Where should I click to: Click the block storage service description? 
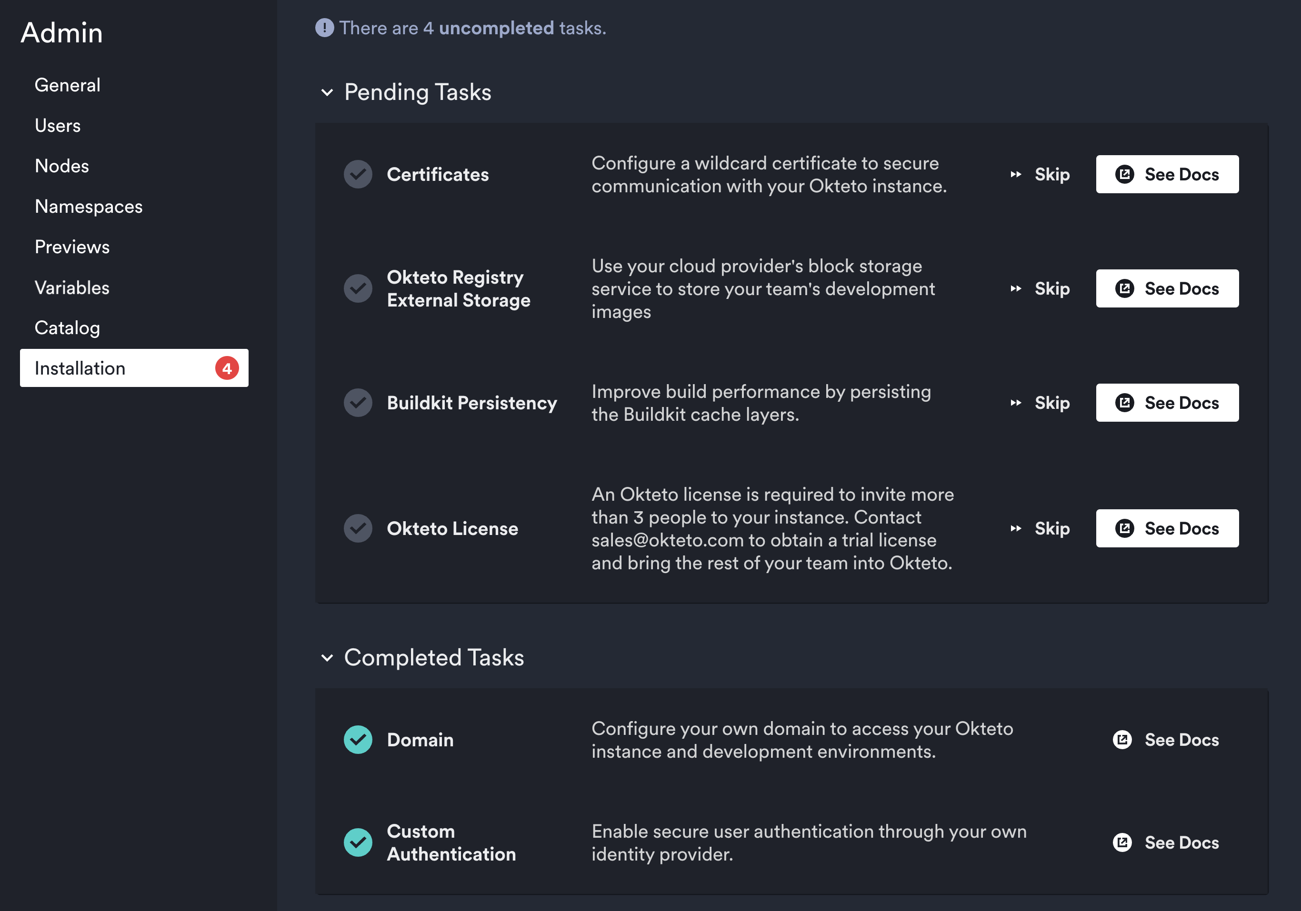pos(763,289)
